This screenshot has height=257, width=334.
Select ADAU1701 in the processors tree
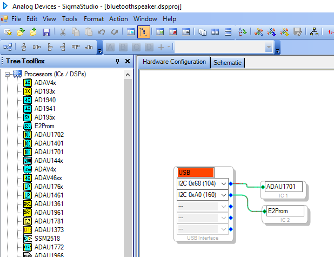tap(49, 152)
